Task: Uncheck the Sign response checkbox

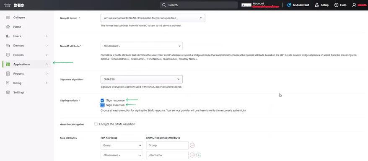Action: point(102,100)
